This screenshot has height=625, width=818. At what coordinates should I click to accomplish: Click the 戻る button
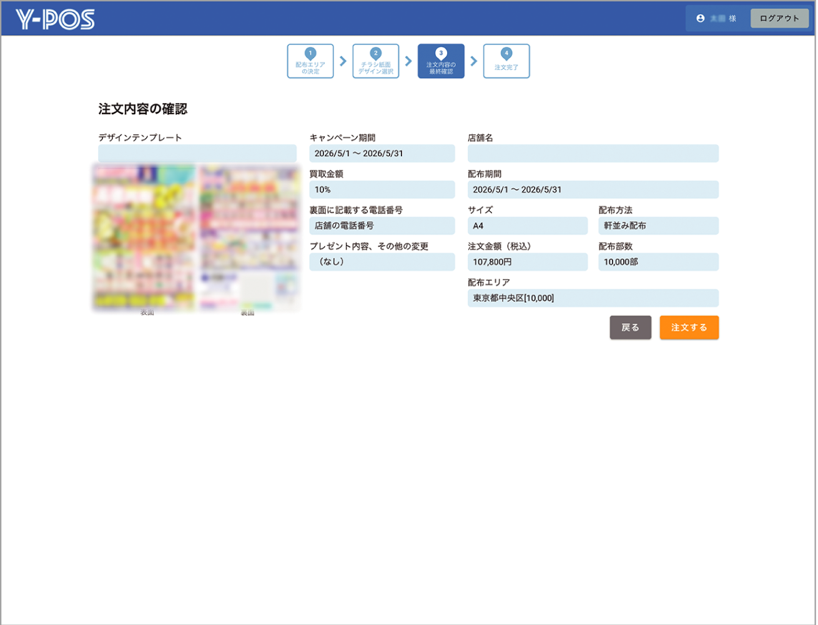[x=630, y=328]
